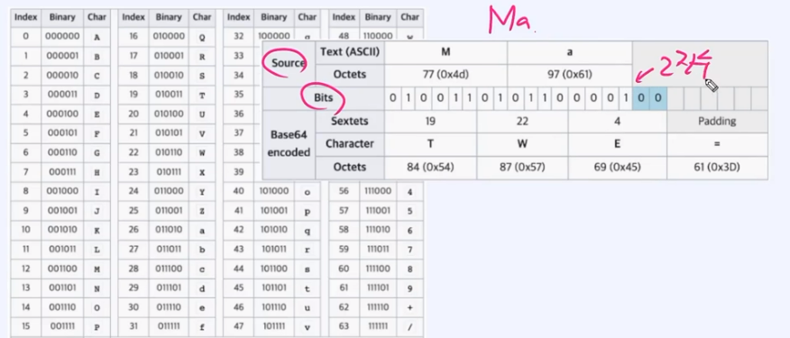Click binary value '001000'
Screen dimensions: 790x338
62,191
